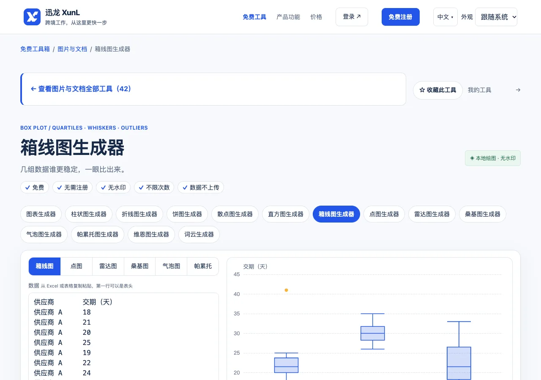This screenshot has height=380, width=541.
Task: Click the arrow icon beside 我的工具
Action: click(x=518, y=90)
